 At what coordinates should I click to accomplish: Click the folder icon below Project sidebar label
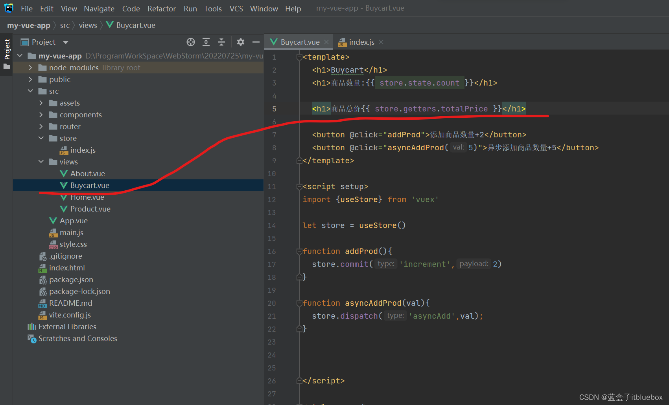(7, 66)
